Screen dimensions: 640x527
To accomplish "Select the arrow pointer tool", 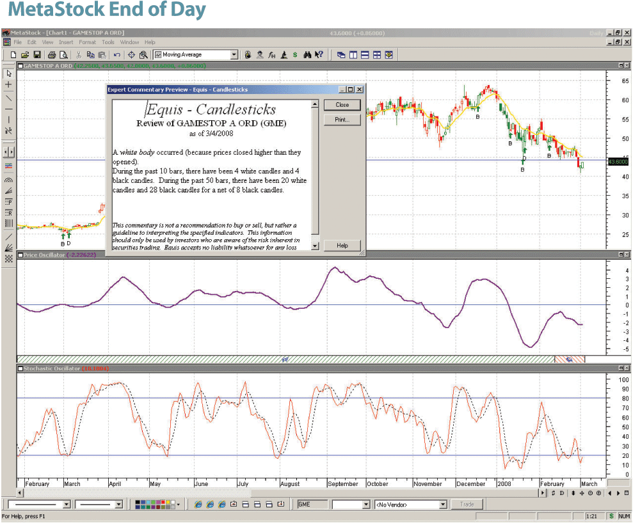I will tap(8, 74).
